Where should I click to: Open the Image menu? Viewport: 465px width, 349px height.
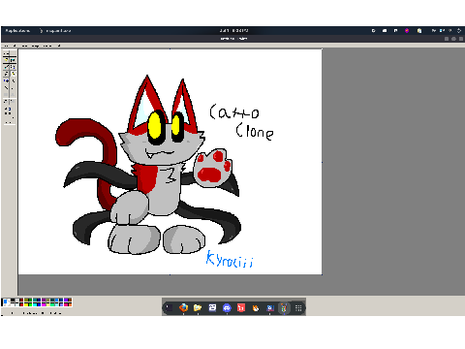[35, 46]
